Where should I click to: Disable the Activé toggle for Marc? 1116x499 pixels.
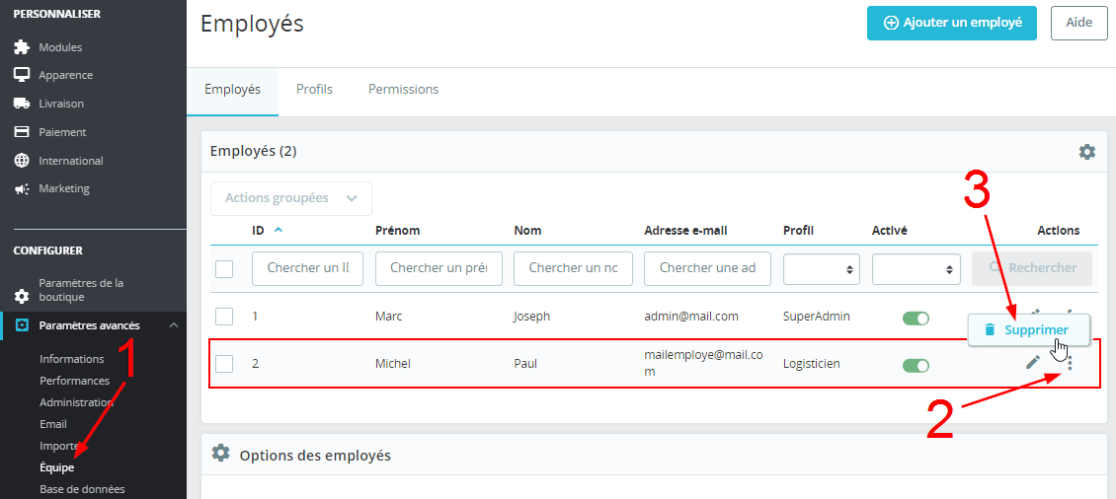pos(916,318)
